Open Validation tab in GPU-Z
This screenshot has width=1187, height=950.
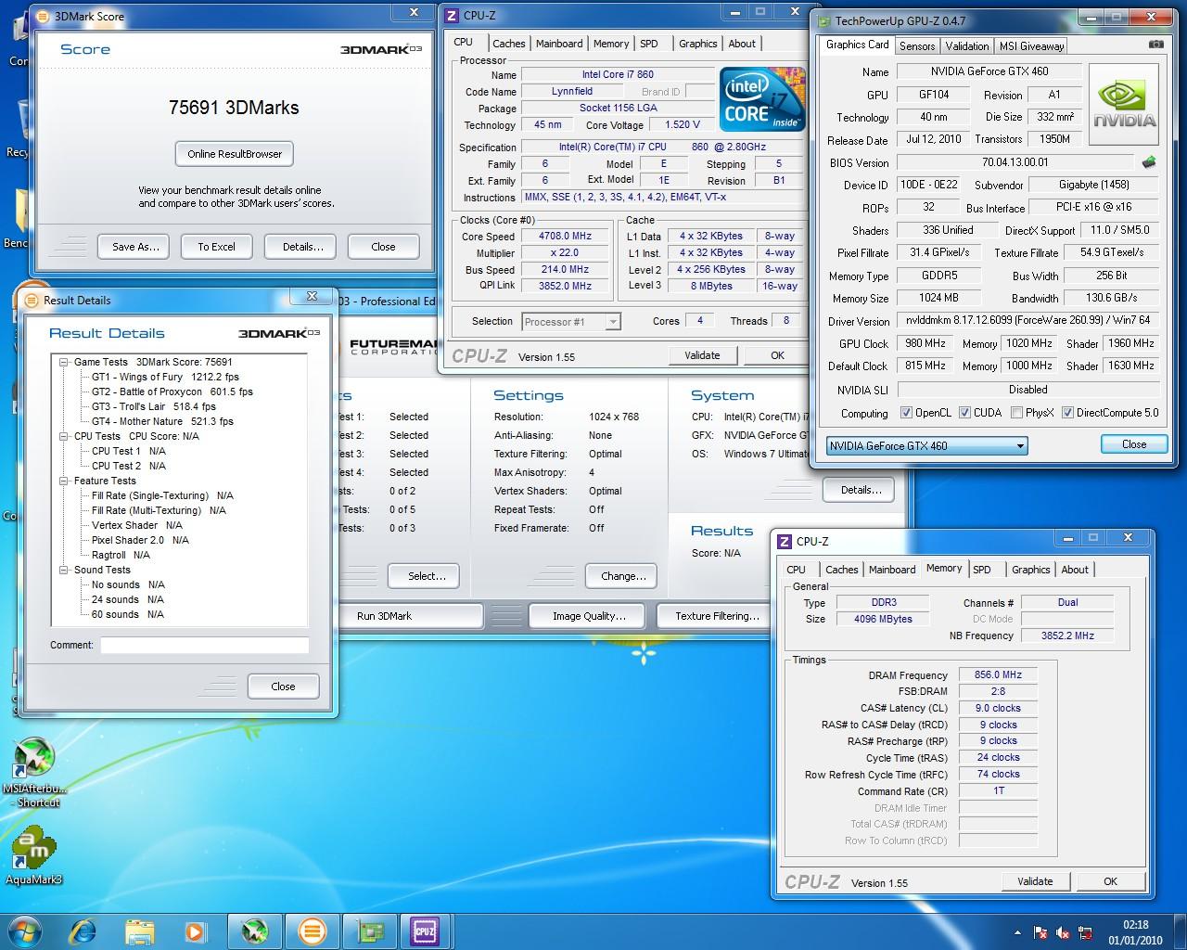pos(967,46)
